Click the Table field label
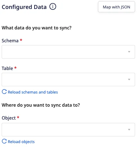This screenshot has height=147, width=137. click(7, 68)
